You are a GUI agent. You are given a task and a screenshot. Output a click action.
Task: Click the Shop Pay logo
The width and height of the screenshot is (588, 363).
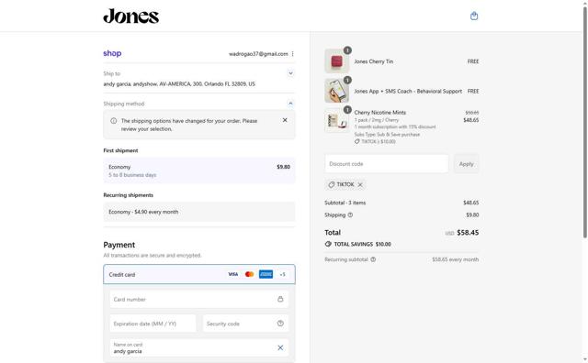(112, 53)
